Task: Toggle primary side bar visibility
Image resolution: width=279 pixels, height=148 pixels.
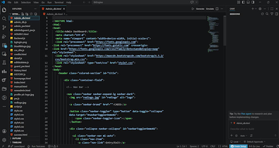Action: tap(243, 2)
